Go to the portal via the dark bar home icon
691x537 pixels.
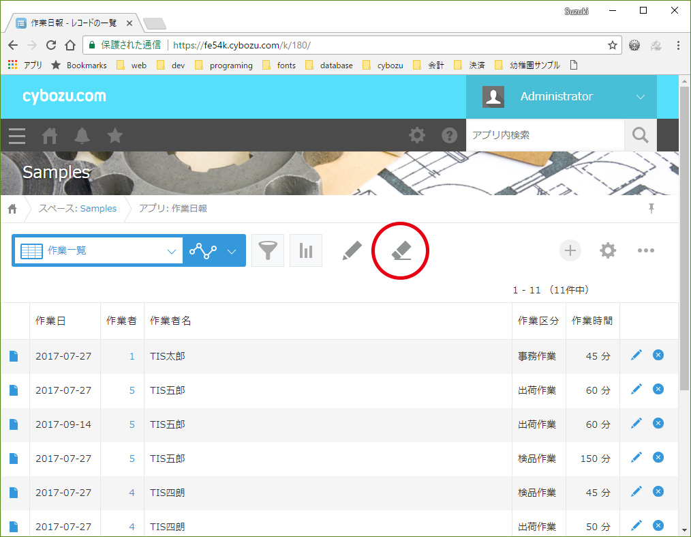(x=49, y=136)
